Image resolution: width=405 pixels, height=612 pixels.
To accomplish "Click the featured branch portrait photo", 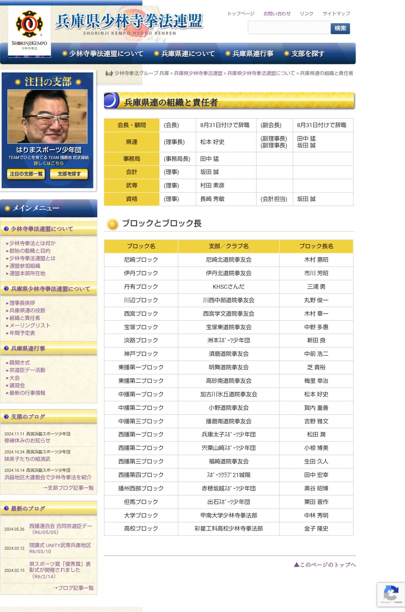I will click(48, 116).
